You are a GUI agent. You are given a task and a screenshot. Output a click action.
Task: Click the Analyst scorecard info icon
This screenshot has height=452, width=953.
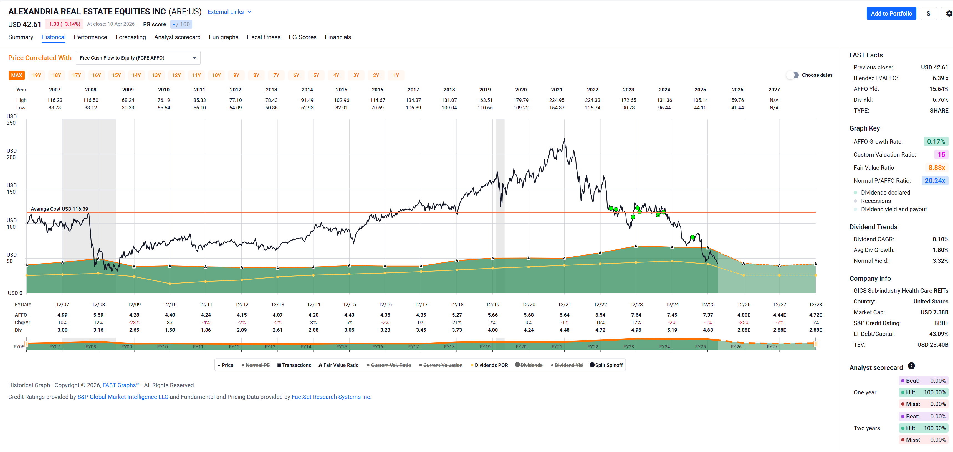[911, 366]
